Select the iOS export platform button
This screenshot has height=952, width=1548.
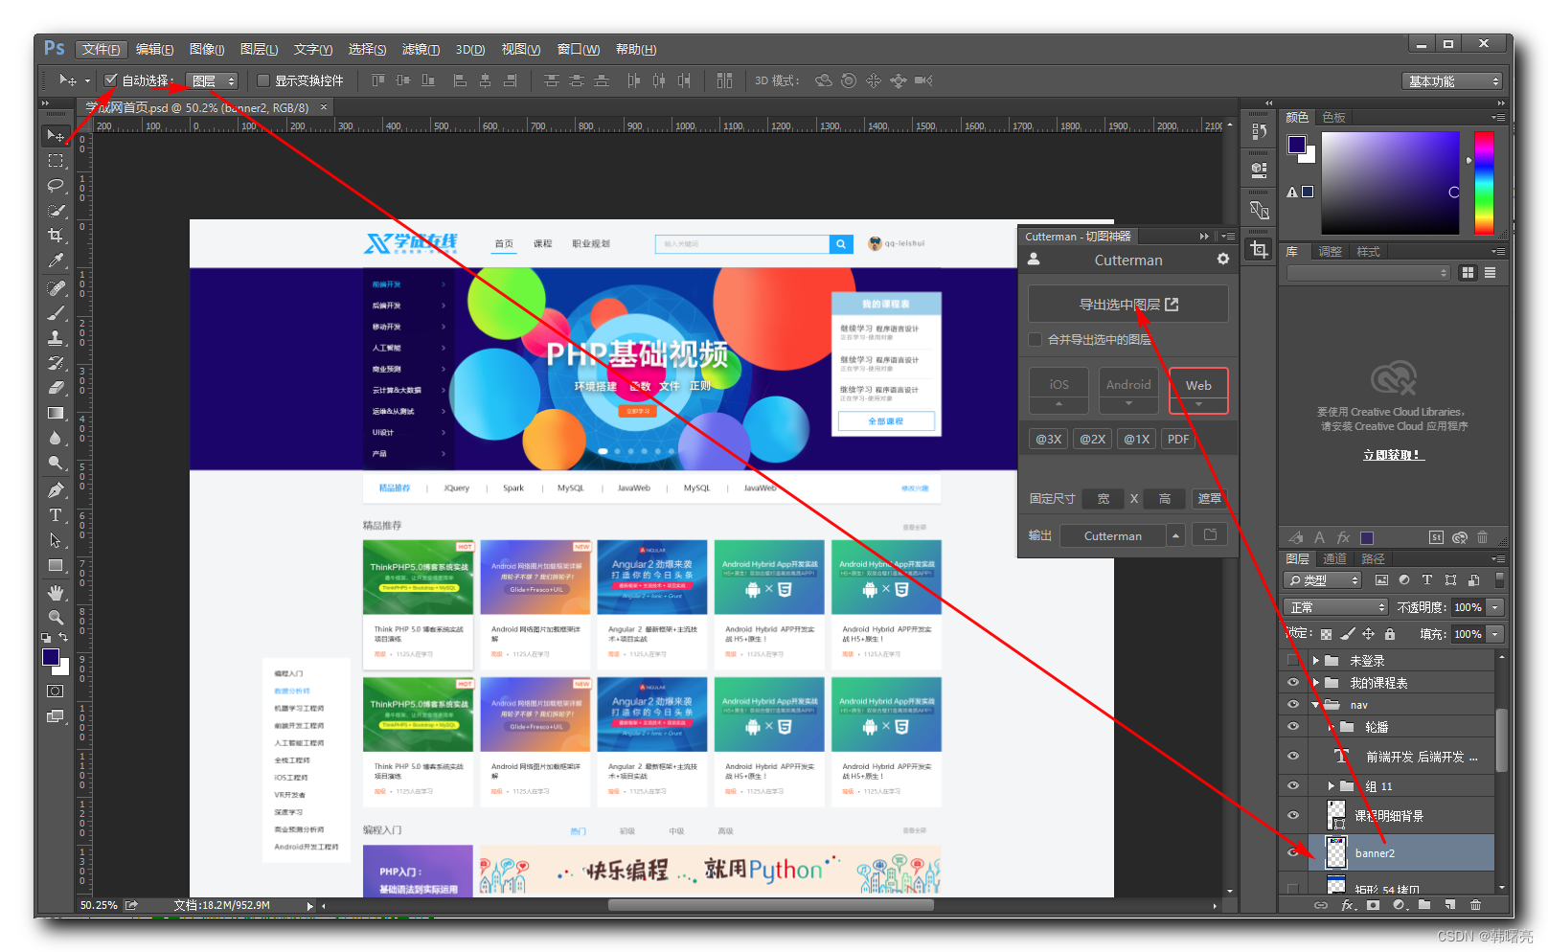pos(1059,390)
